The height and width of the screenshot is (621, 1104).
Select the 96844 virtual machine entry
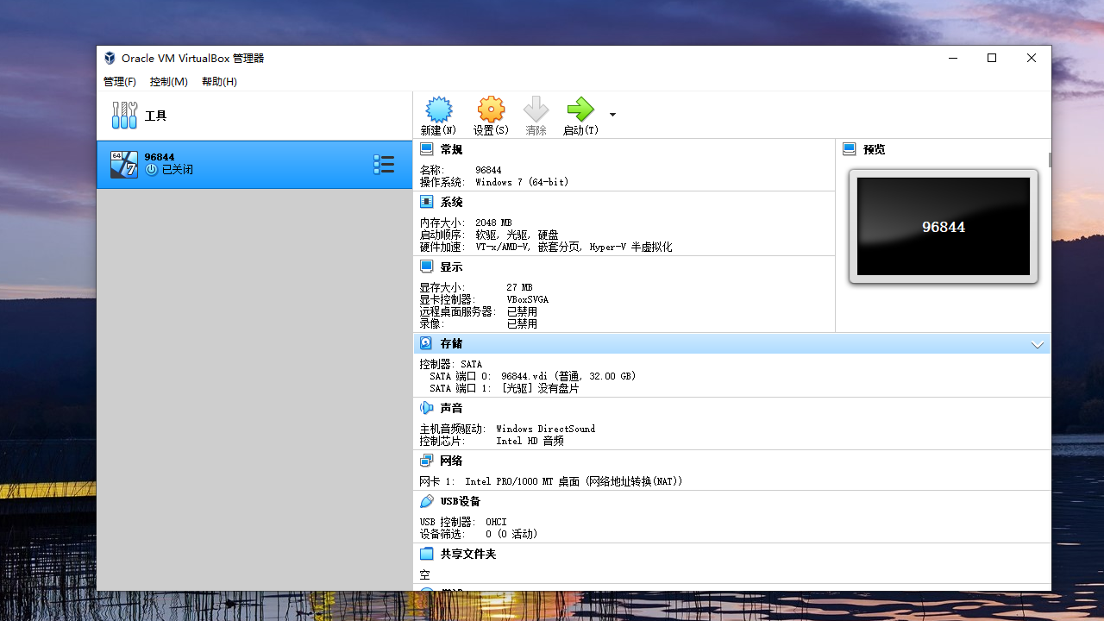[216, 164]
